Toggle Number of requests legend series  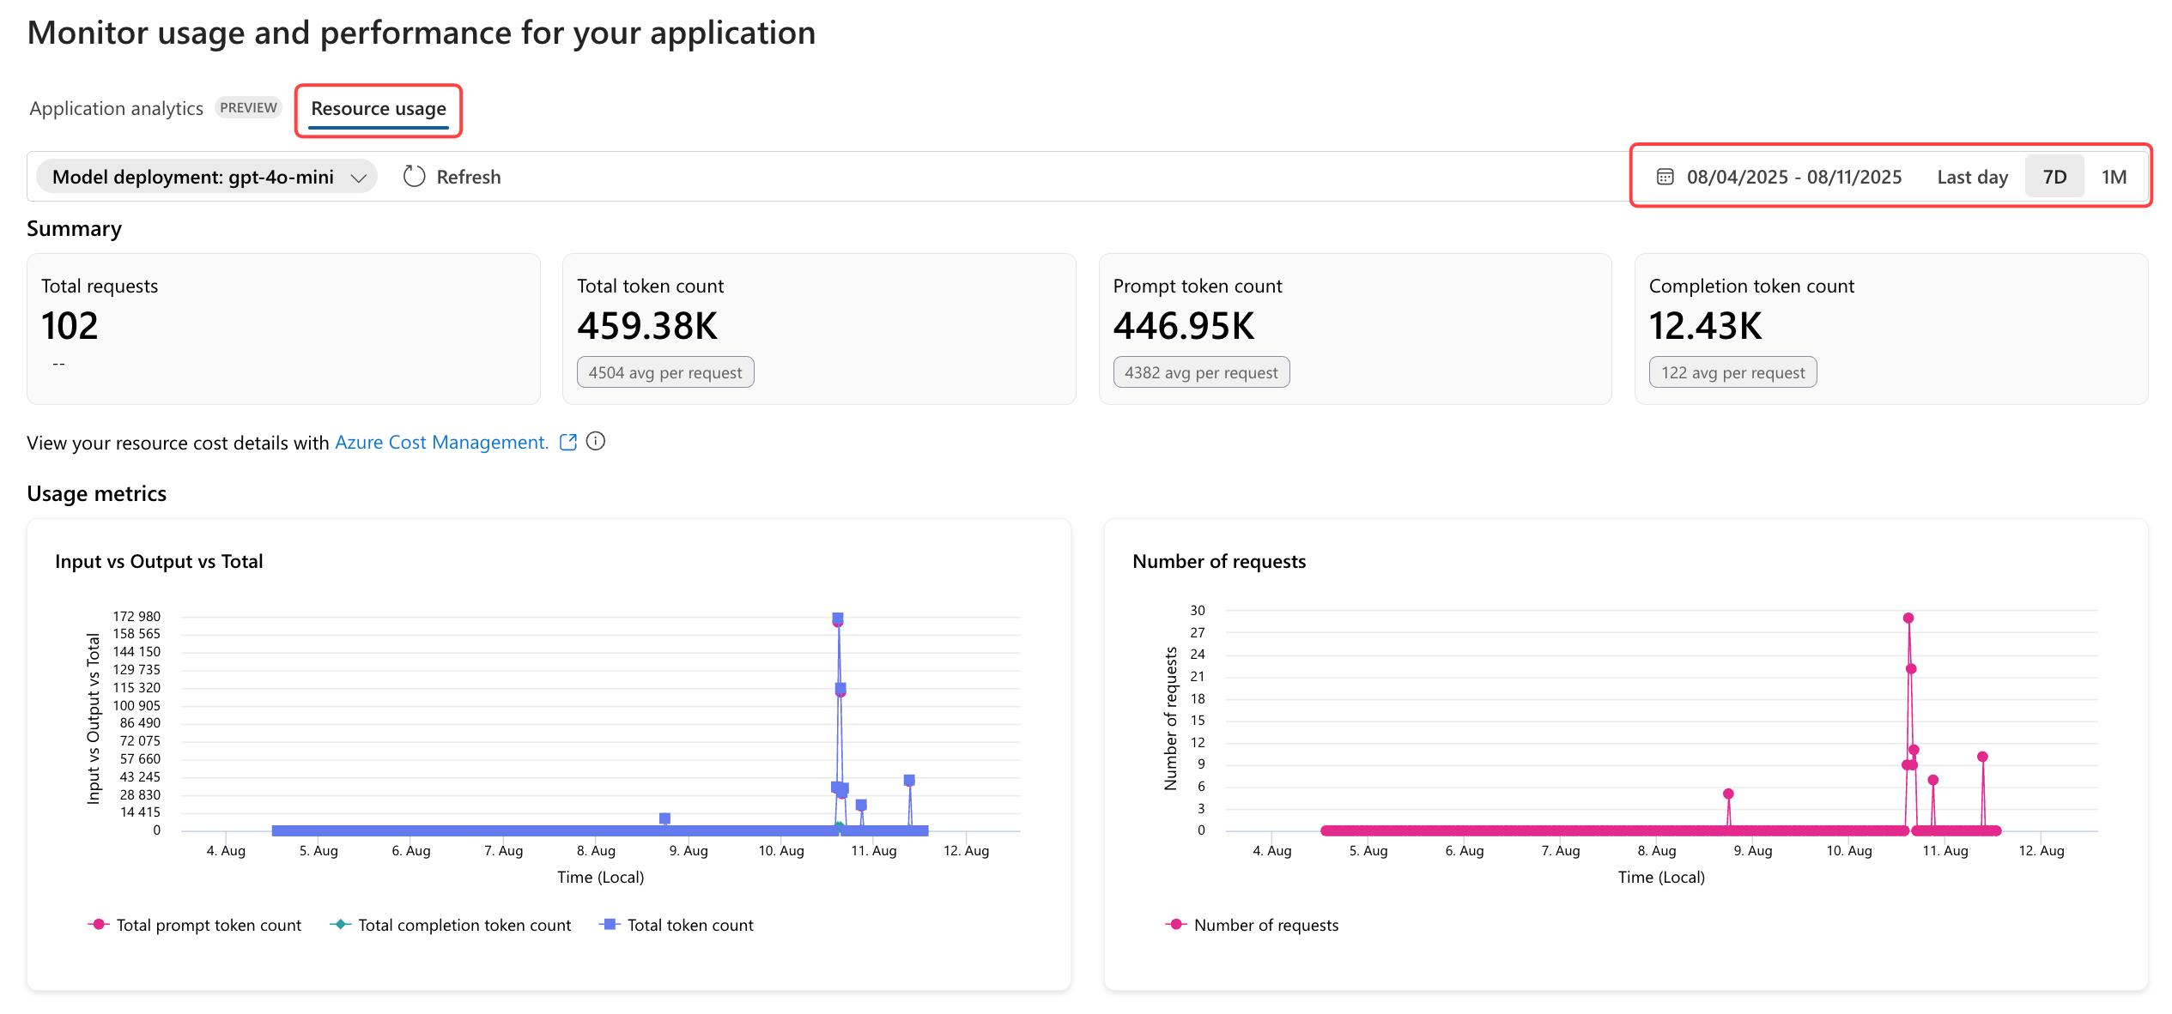click(x=1265, y=925)
